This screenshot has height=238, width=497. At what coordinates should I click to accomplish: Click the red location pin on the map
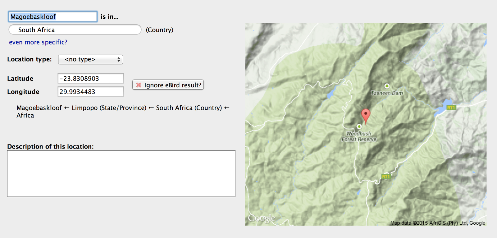pos(366,115)
